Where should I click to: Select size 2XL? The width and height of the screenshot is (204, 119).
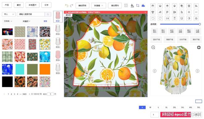coord(174,107)
